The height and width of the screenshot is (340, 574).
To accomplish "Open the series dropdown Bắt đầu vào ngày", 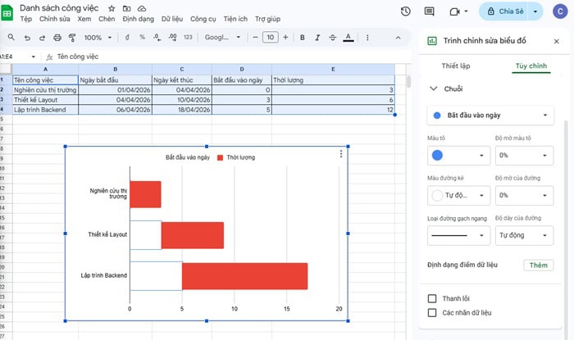I will 491,116.
